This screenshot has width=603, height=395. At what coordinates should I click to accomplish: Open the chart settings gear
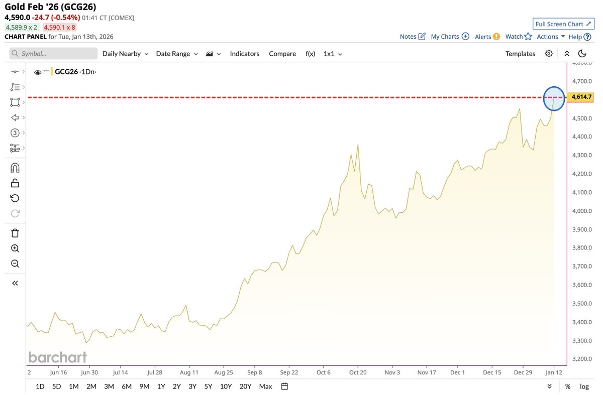(x=549, y=53)
